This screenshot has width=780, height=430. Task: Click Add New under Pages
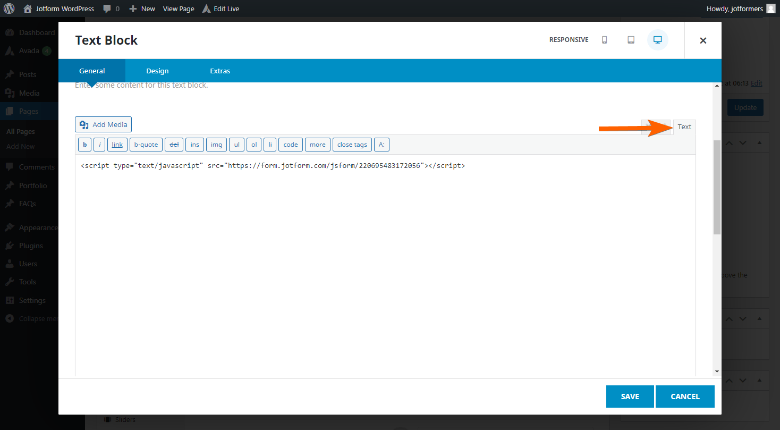click(x=21, y=147)
